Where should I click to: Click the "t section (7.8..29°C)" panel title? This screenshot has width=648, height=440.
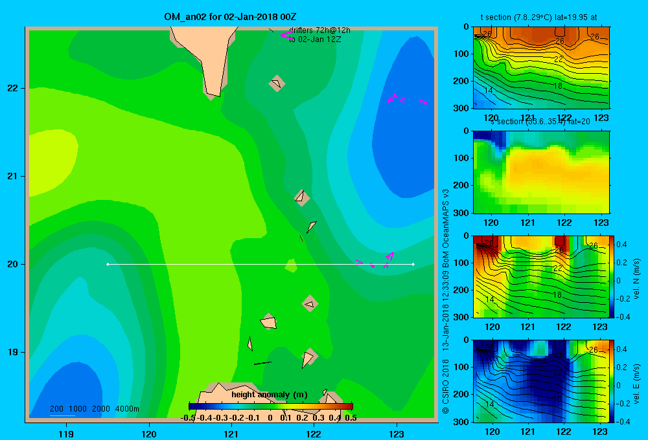click(538, 17)
